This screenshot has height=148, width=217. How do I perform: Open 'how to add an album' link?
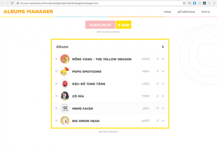[x=108, y=32]
